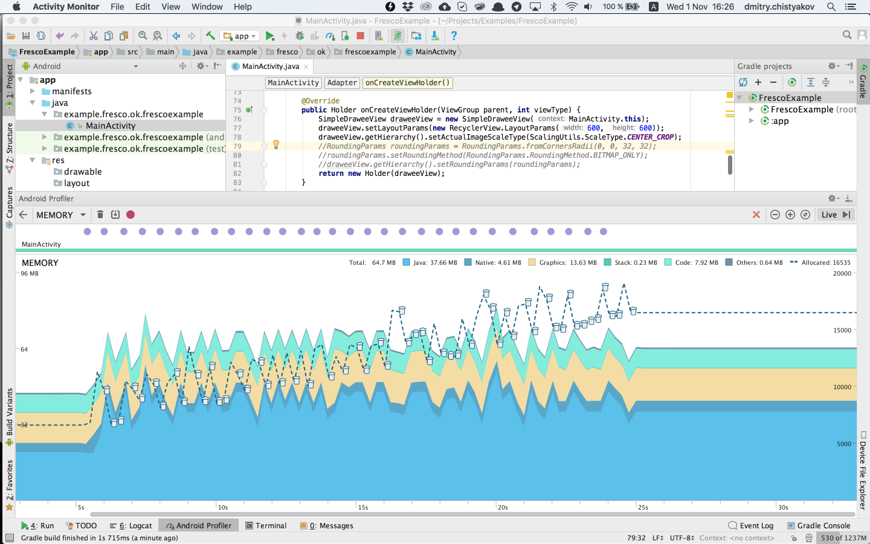Screen dimensions: 870x544
Task: Click the Make Project hammer icon
Action: [210, 36]
